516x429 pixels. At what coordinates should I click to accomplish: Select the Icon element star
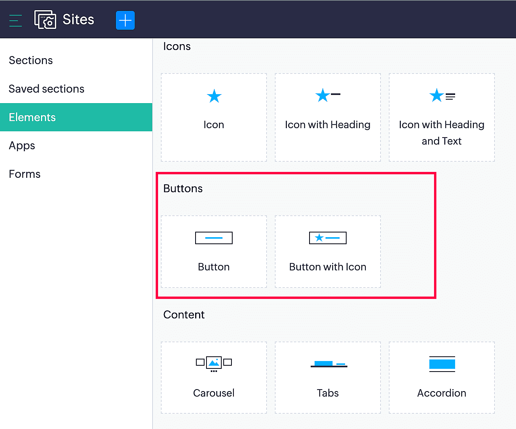point(214,96)
